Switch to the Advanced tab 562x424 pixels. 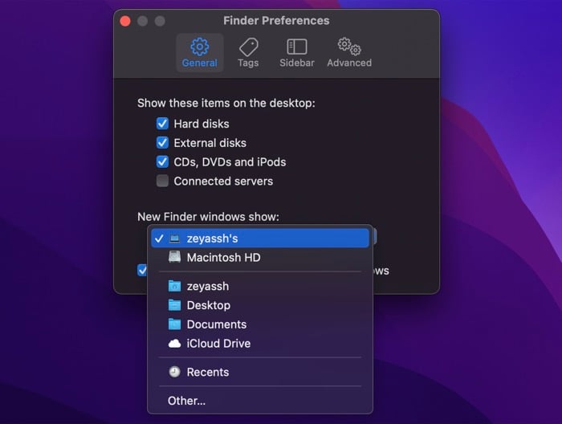[x=349, y=53]
